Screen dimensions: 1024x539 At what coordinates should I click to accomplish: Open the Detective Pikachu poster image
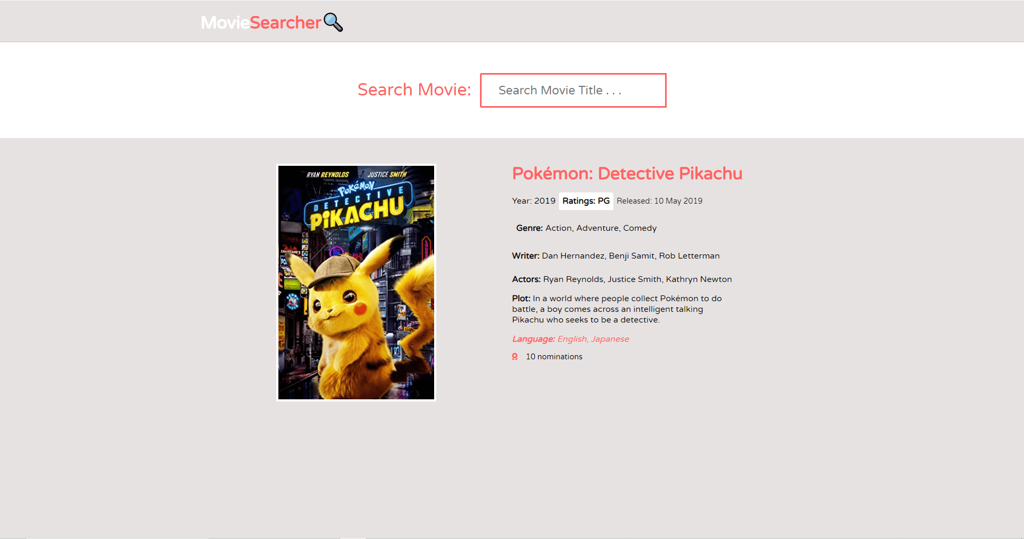click(356, 283)
